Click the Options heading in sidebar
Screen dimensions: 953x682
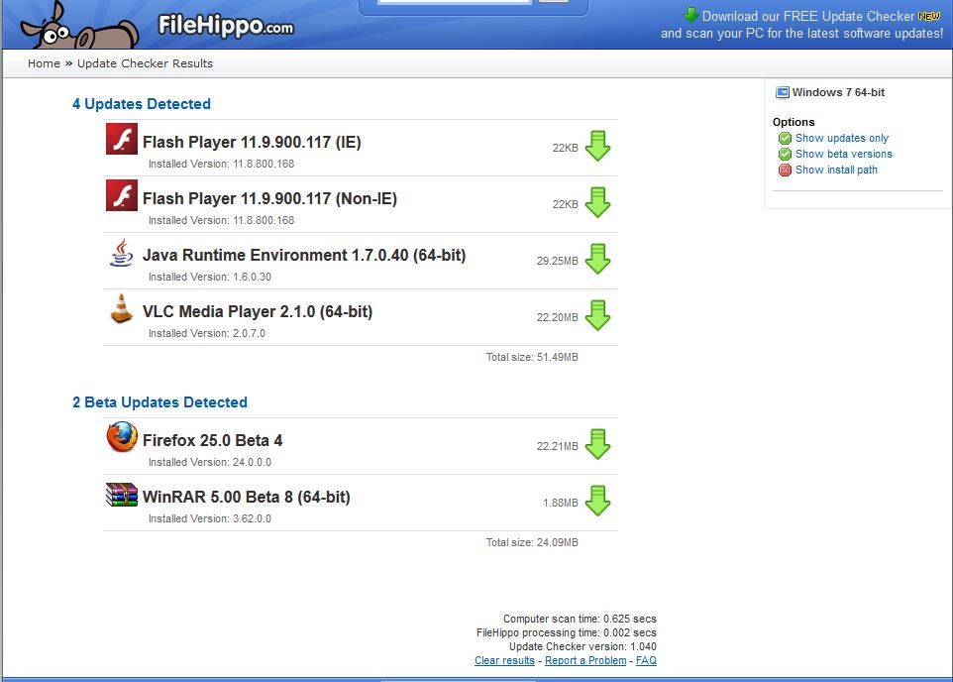tap(794, 122)
